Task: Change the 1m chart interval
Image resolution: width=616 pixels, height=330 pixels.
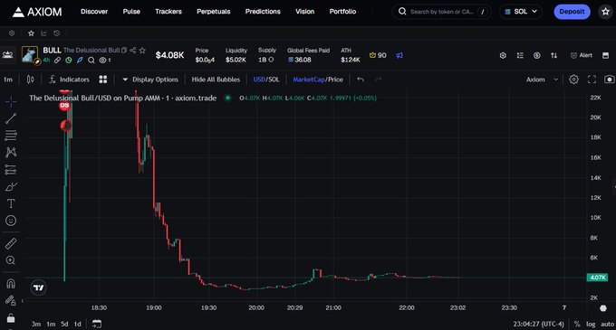Action: click(8, 80)
